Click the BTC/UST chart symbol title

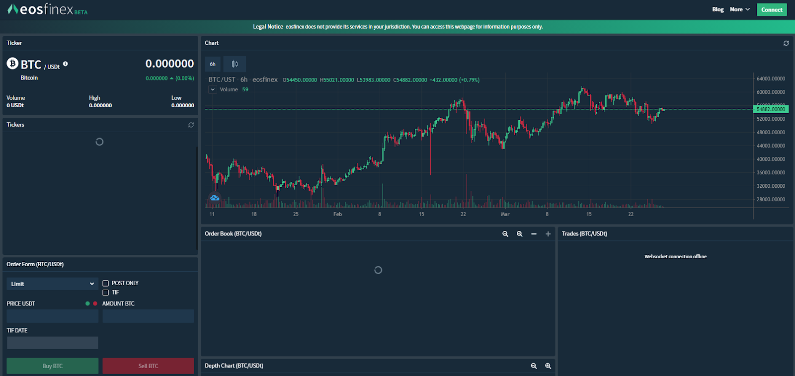[x=222, y=79]
